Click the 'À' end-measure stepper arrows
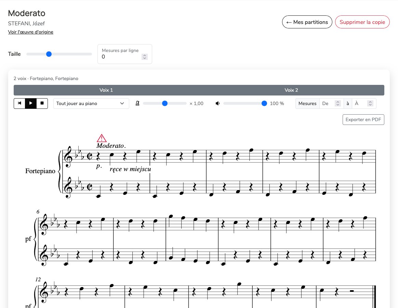Screen dimensions: 398x308 [x=370, y=103]
